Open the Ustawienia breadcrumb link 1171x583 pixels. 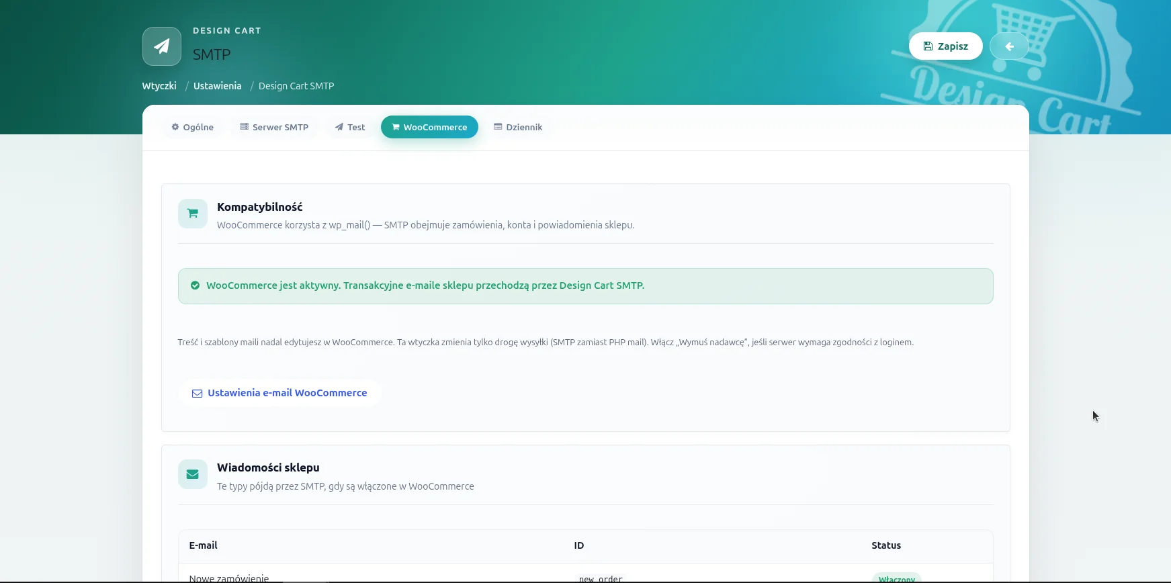coord(217,86)
